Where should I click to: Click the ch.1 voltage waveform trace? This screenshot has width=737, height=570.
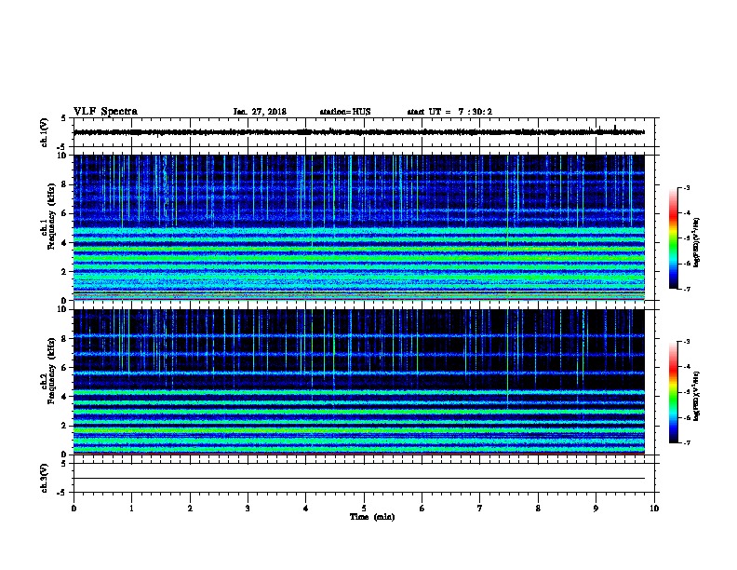[x=358, y=132]
